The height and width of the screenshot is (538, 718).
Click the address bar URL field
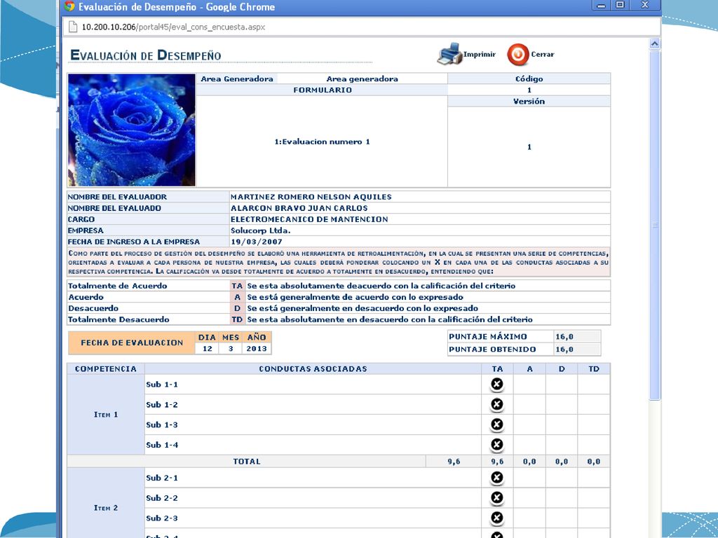click(362, 27)
